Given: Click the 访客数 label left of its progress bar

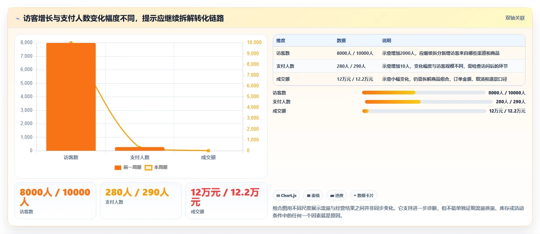Looking at the screenshot, I should tap(279, 93).
